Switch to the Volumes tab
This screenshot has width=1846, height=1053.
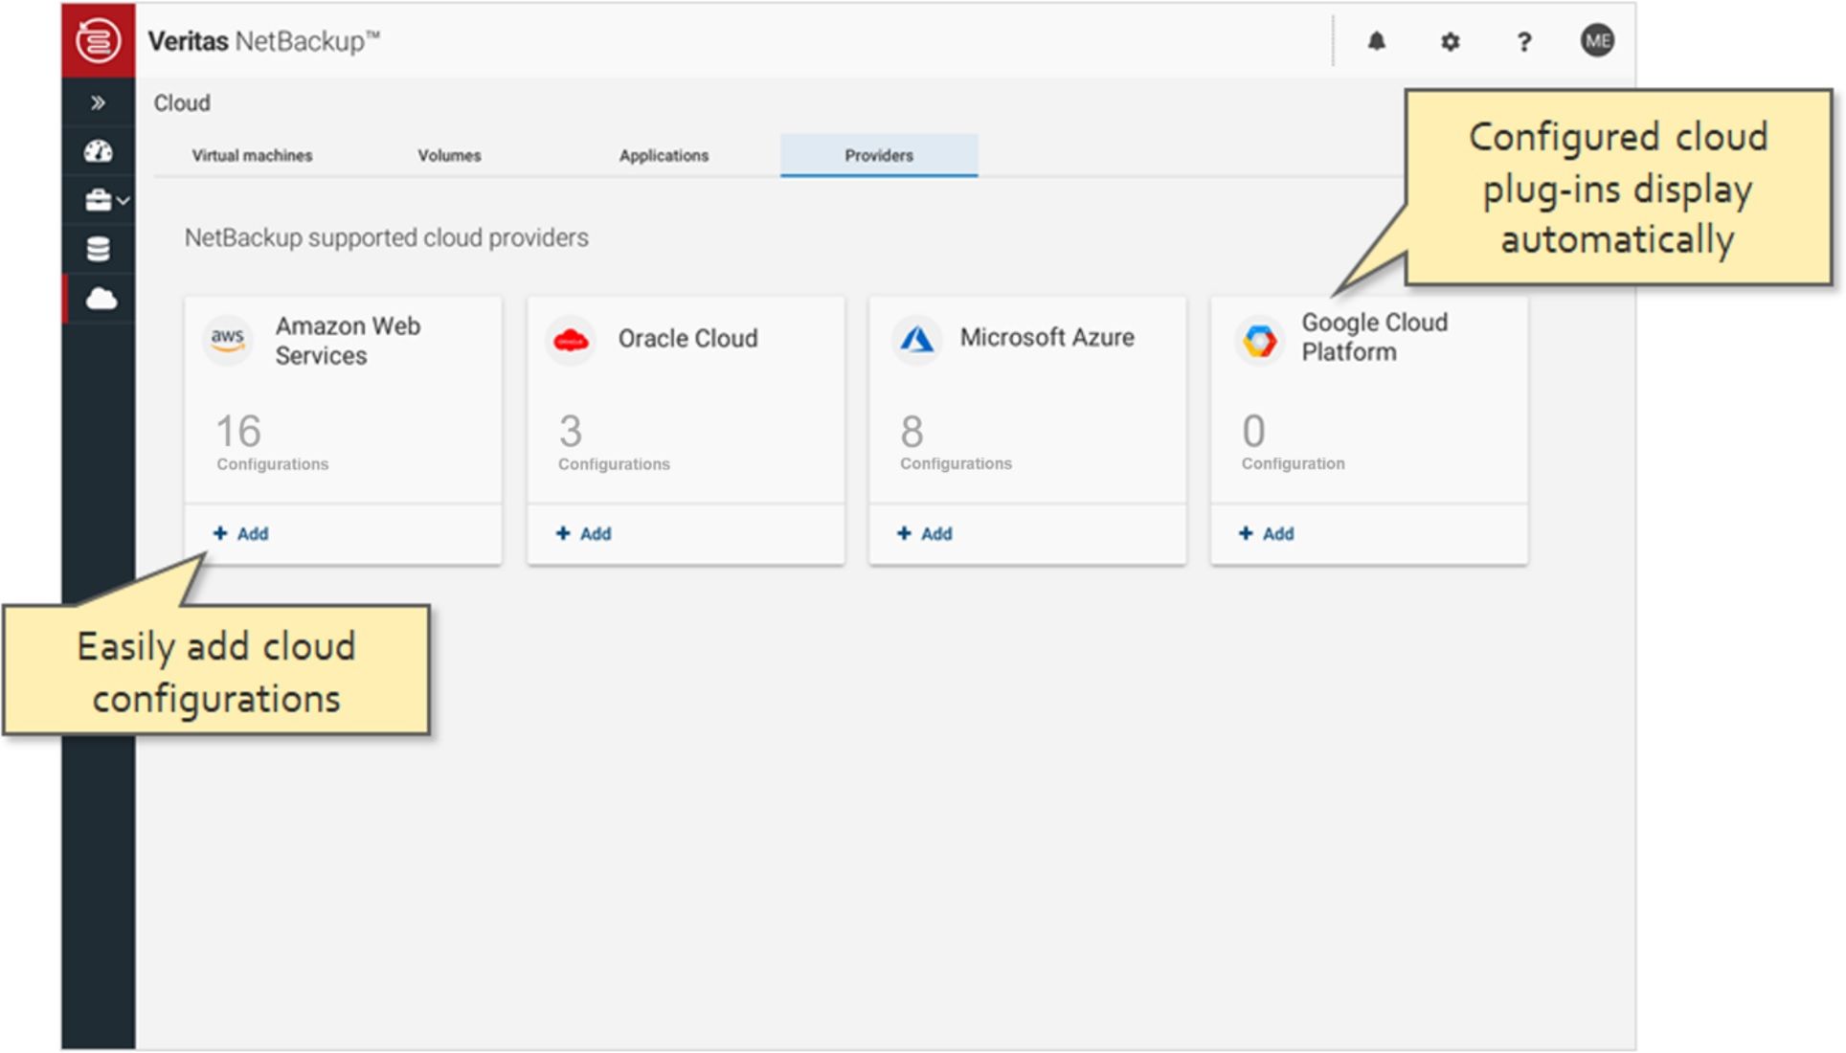(x=449, y=155)
